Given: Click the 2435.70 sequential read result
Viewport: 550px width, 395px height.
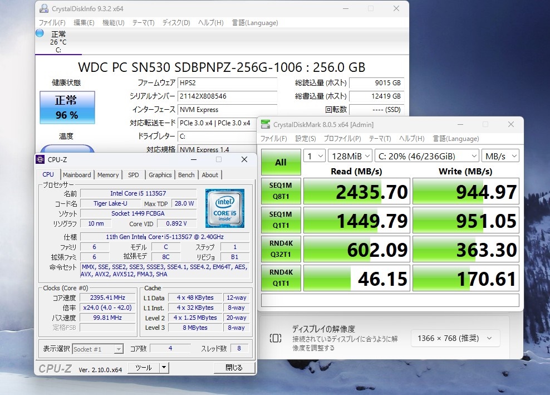Looking at the screenshot, I should (x=357, y=191).
